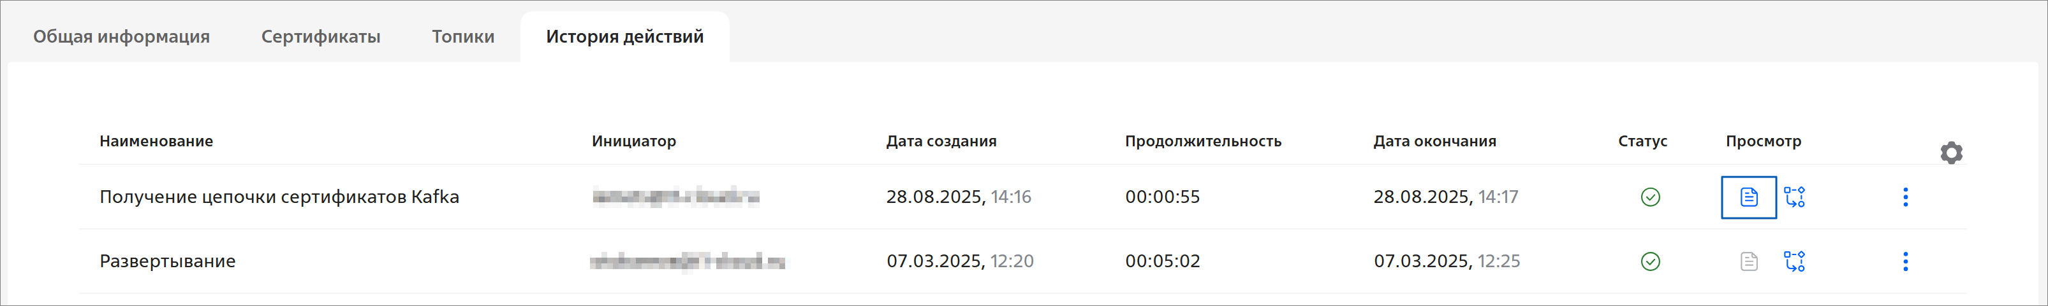The height and width of the screenshot is (306, 2048).
Task: Open the Топики tab
Action: pyautogui.click(x=464, y=36)
